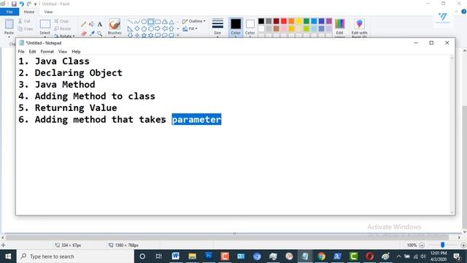Pick the Text tool in Paint
Image resolution: width=467 pixels, height=263 pixels.
(100, 24)
